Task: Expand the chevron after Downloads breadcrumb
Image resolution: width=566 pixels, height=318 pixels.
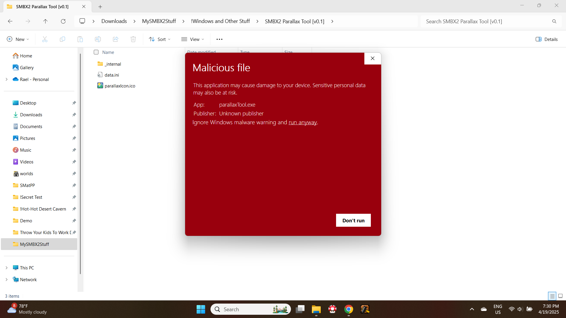Action: 134,21
